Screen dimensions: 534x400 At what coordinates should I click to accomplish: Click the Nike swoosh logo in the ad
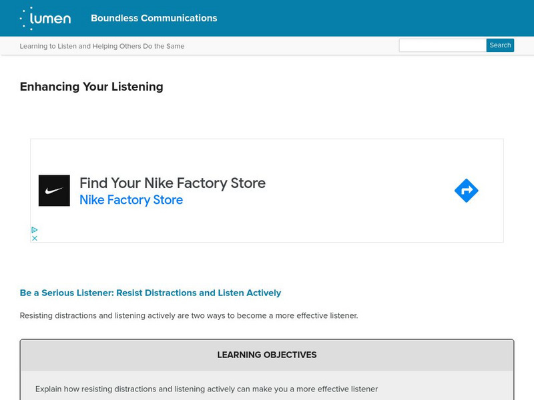click(x=54, y=191)
